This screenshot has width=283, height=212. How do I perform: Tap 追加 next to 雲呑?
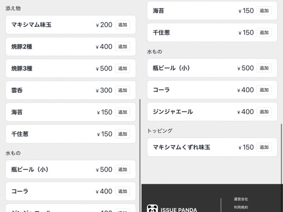pyautogui.click(x=122, y=90)
